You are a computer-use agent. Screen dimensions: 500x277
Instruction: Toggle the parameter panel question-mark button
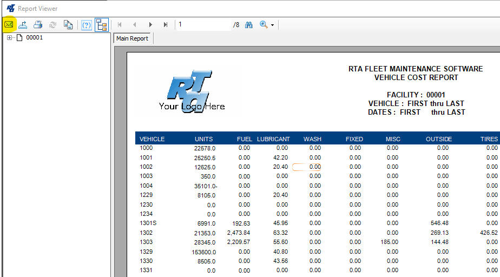(86, 25)
